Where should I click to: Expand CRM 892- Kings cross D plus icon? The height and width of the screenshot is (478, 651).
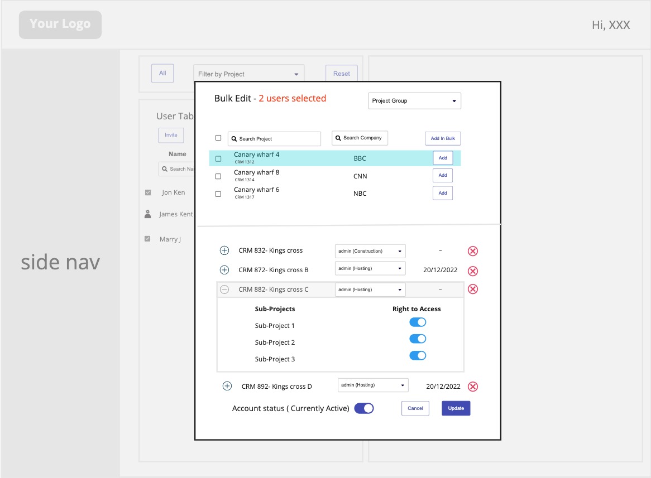click(x=227, y=386)
